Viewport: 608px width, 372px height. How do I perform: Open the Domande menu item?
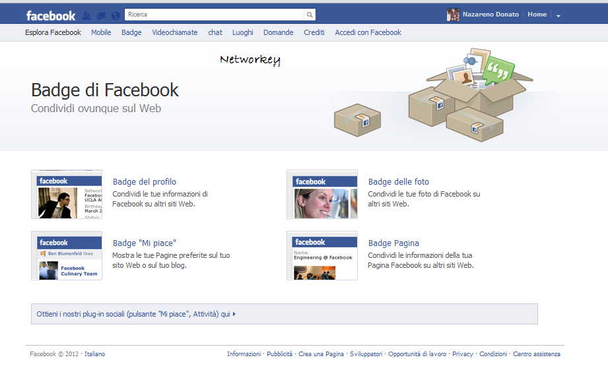[279, 32]
